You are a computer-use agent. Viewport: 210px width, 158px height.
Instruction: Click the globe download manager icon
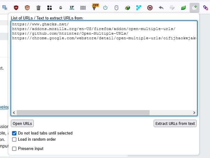tap(128, 8)
